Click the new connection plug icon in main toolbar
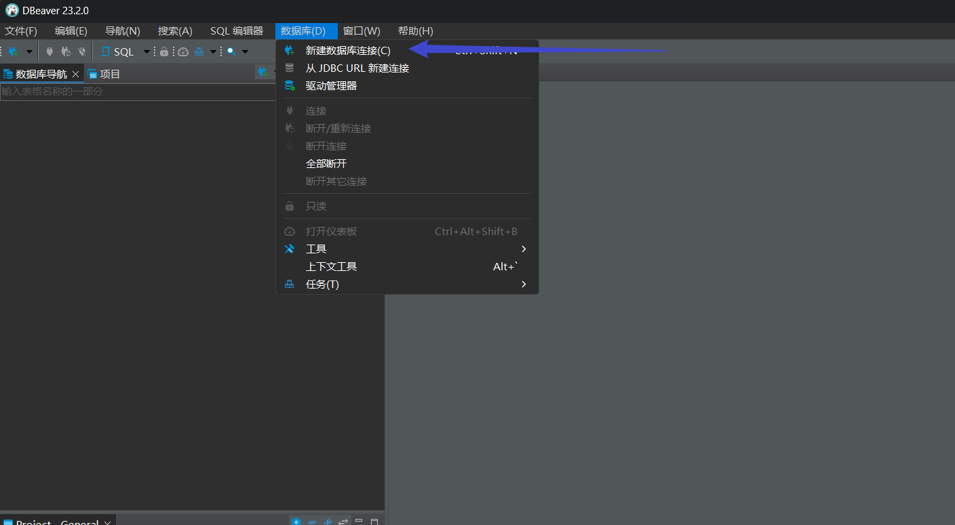The height and width of the screenshot is (525, 955). point(12,51)
